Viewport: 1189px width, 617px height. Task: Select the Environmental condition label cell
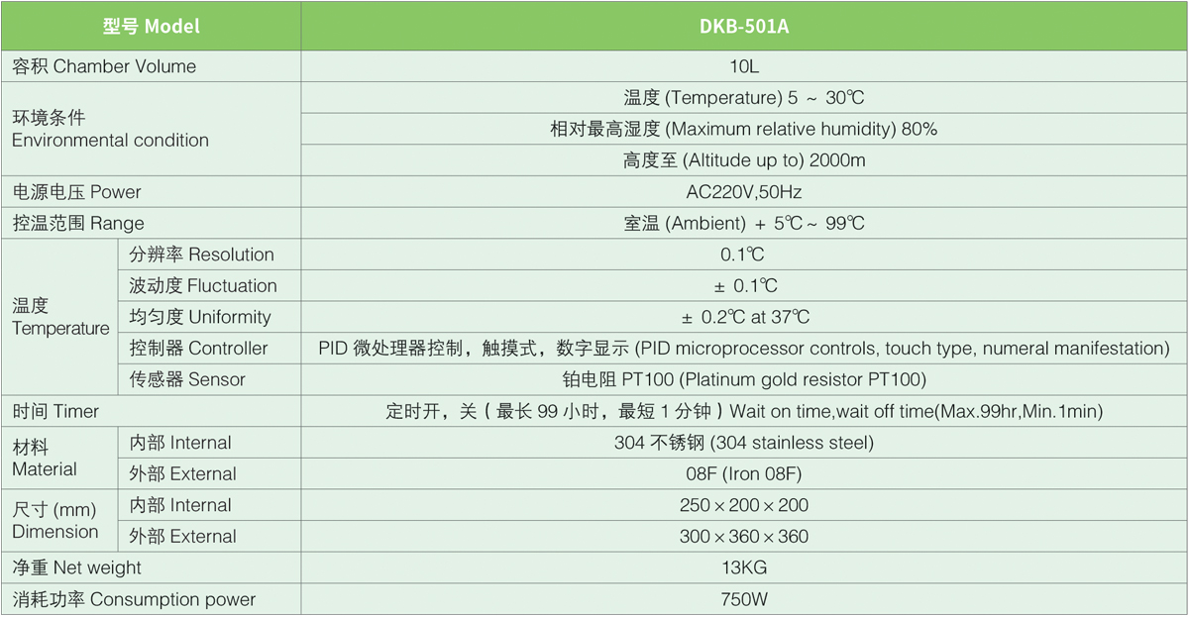(x=110, y=129)
